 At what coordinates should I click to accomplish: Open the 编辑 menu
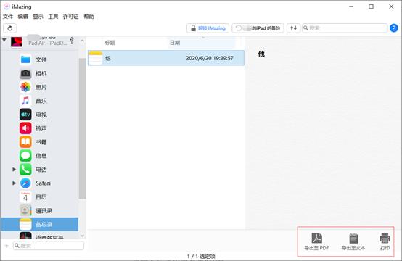click(22, 17)
